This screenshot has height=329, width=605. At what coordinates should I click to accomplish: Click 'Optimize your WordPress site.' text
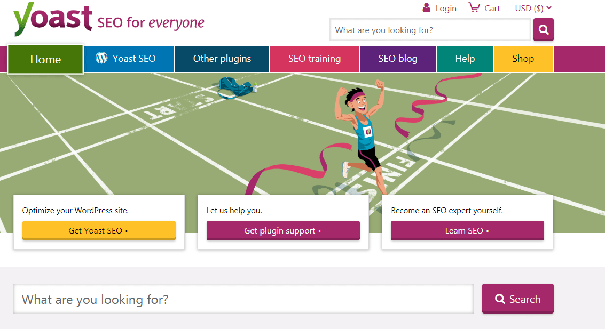(x=75, y=210)
